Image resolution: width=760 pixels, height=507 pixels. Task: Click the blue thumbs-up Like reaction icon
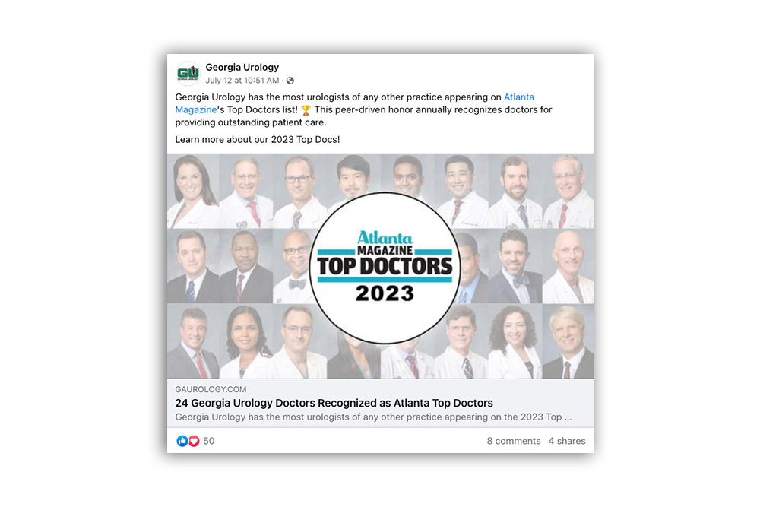point(182,441)
